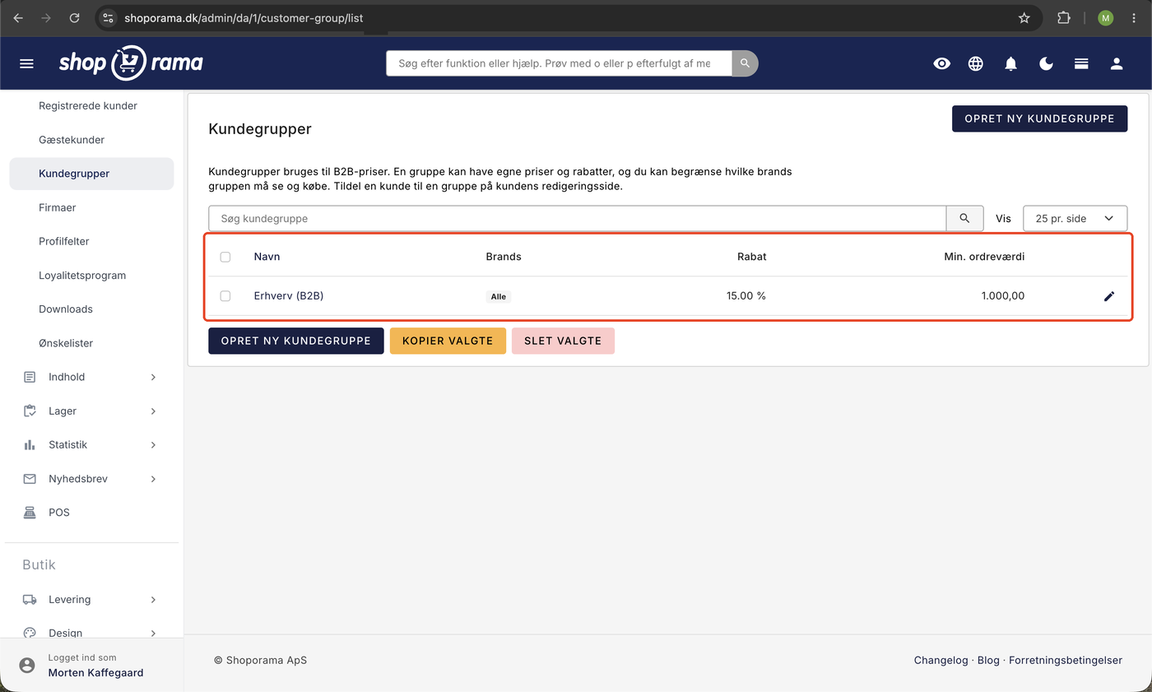Screen dimensions: 1152x692
Task: Click Kopier valgte button
Action: coord(448,341)
